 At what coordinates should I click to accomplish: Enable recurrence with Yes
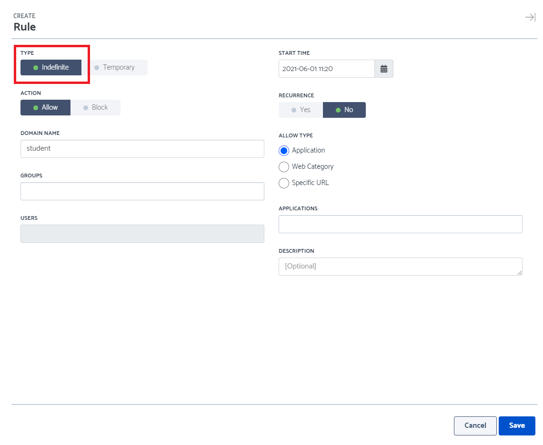pyautogui.click(x=301, y=110)
